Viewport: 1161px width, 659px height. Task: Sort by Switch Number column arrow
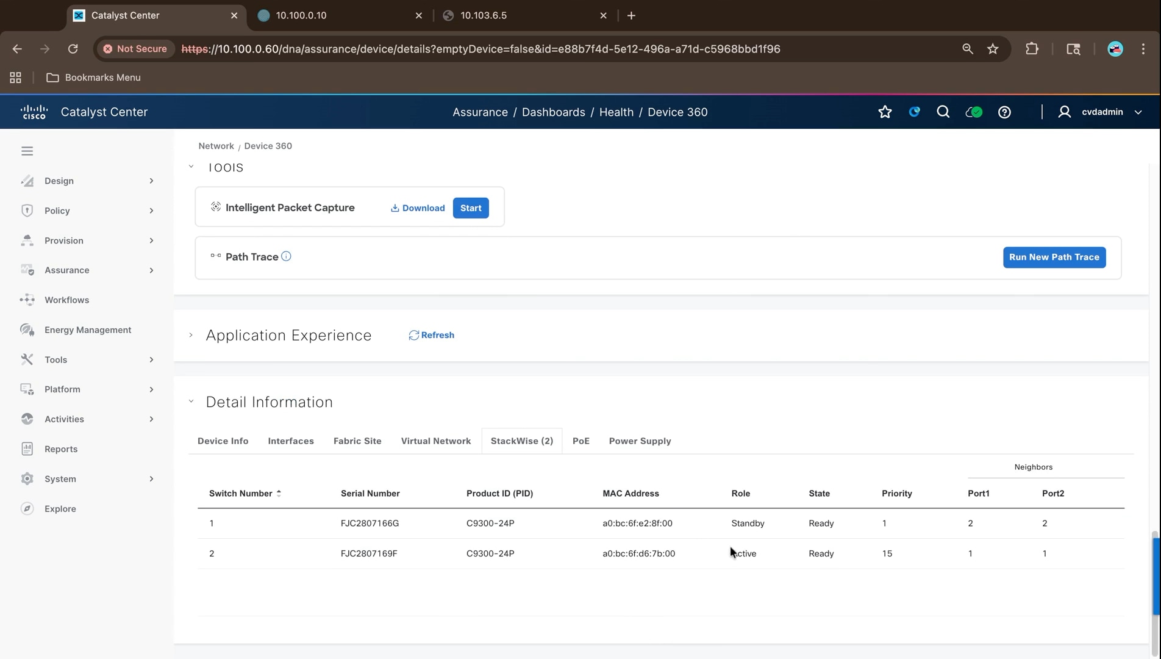click(x=279, y=493)
